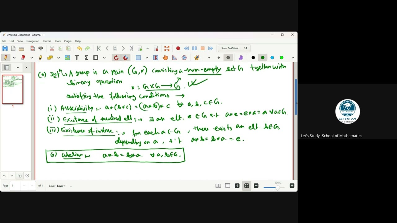The height and width of the screenshot is (223, 397).
Task: Insert a new page after current
Action: click(x=140, y=48)
